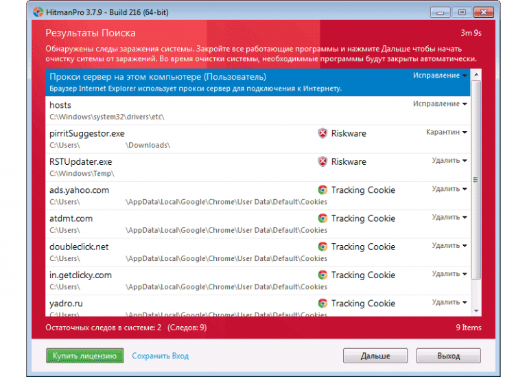Click the results list scrollbar thumb
Screen dimensions: 527x377
[476, 180]
